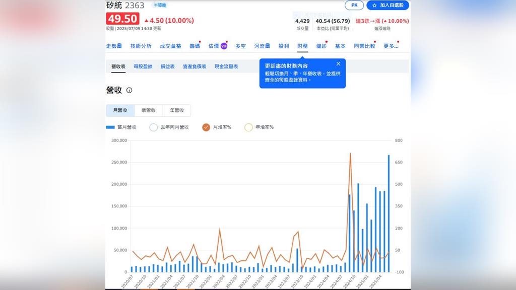The width and height of the screenshot is (516, 290).
Task: Open the 股利 dividend section
Action: coord(283,46)
